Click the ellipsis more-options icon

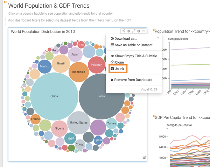coord(143,31)
